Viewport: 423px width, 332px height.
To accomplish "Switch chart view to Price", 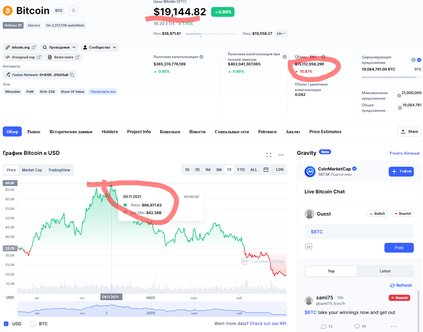I will tap(11, 170).
